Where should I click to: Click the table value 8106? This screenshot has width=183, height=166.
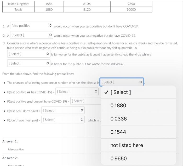click(87, 4)
